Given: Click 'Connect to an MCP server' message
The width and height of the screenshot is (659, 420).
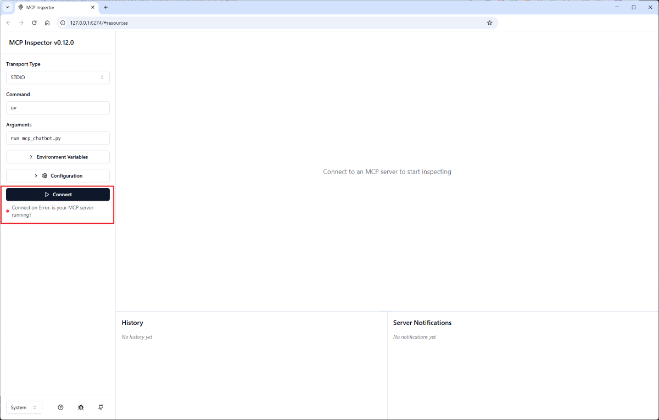Looking at the screenshot, I should point(387,172).
